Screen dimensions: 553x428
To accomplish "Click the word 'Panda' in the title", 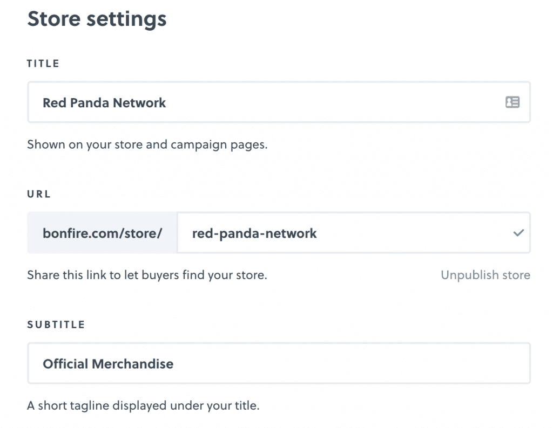I will pyautogui.click(x=90, y=103).
